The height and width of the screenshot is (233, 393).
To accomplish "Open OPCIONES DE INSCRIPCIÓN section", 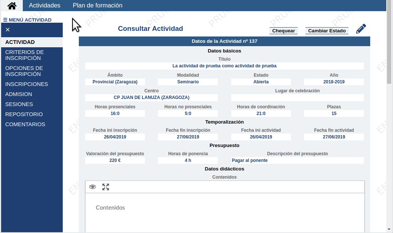I will [32, 71].
